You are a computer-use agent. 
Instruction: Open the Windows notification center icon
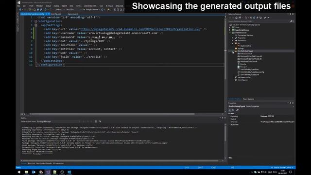291,172
